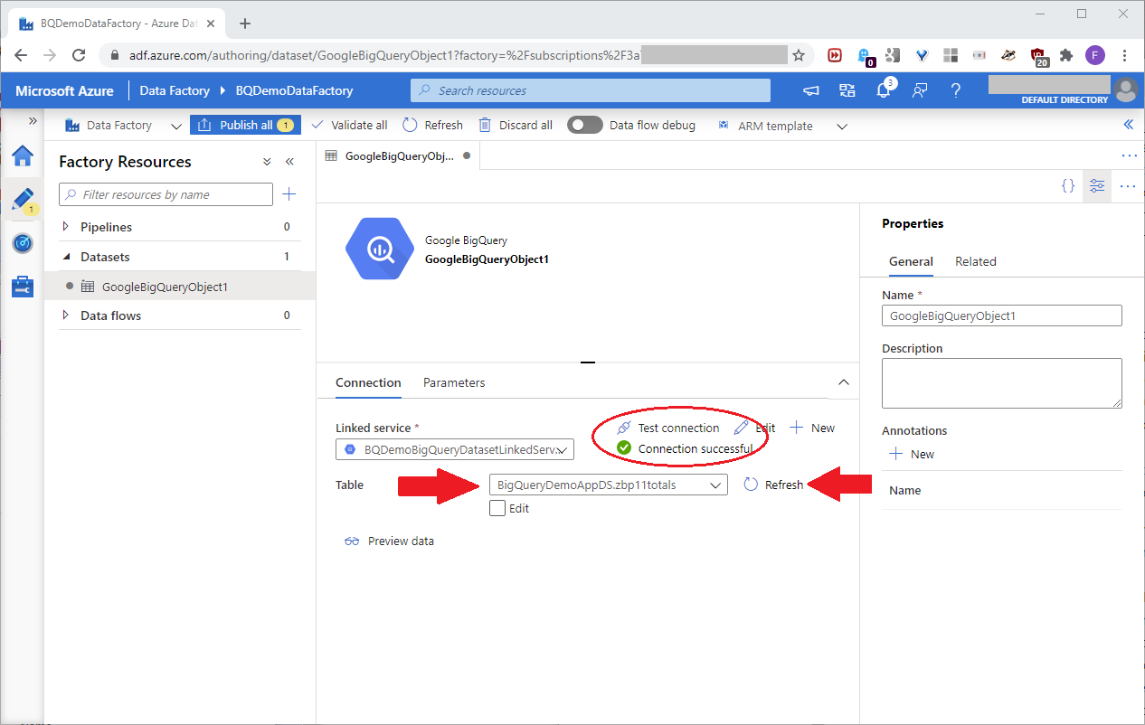The image size is (1145, 725).
Task: Open the ellipsis menu beside properties icon
Action: pyautogui.click(x=1128, y=186)
